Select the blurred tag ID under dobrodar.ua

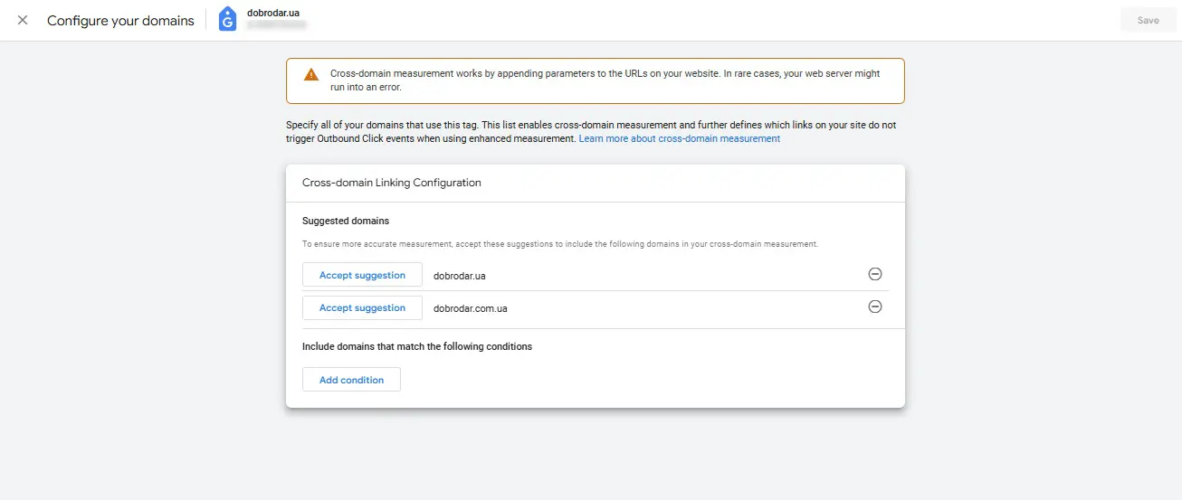tap(276, 26)
